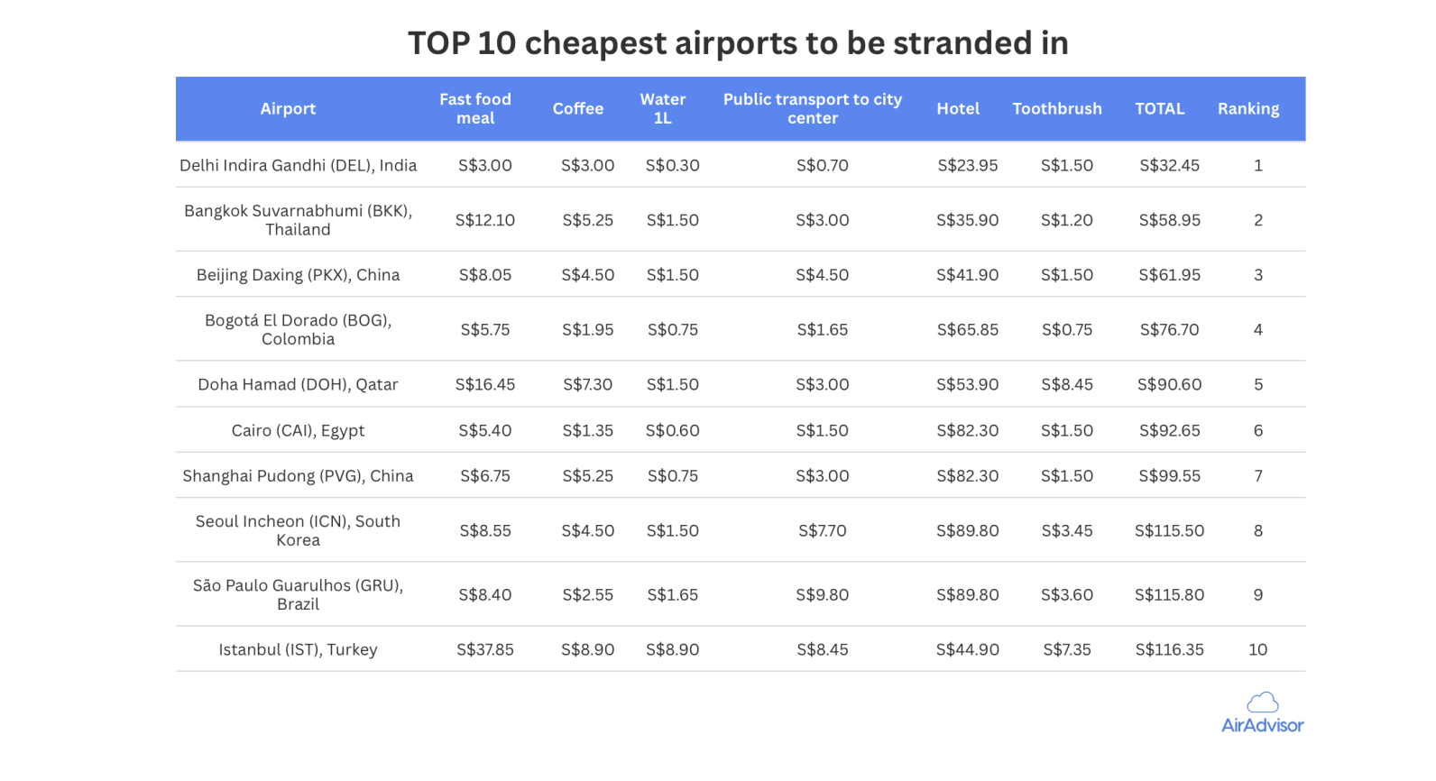
Task: Click the Ranking column header
Action: [x=1248, y=108]
